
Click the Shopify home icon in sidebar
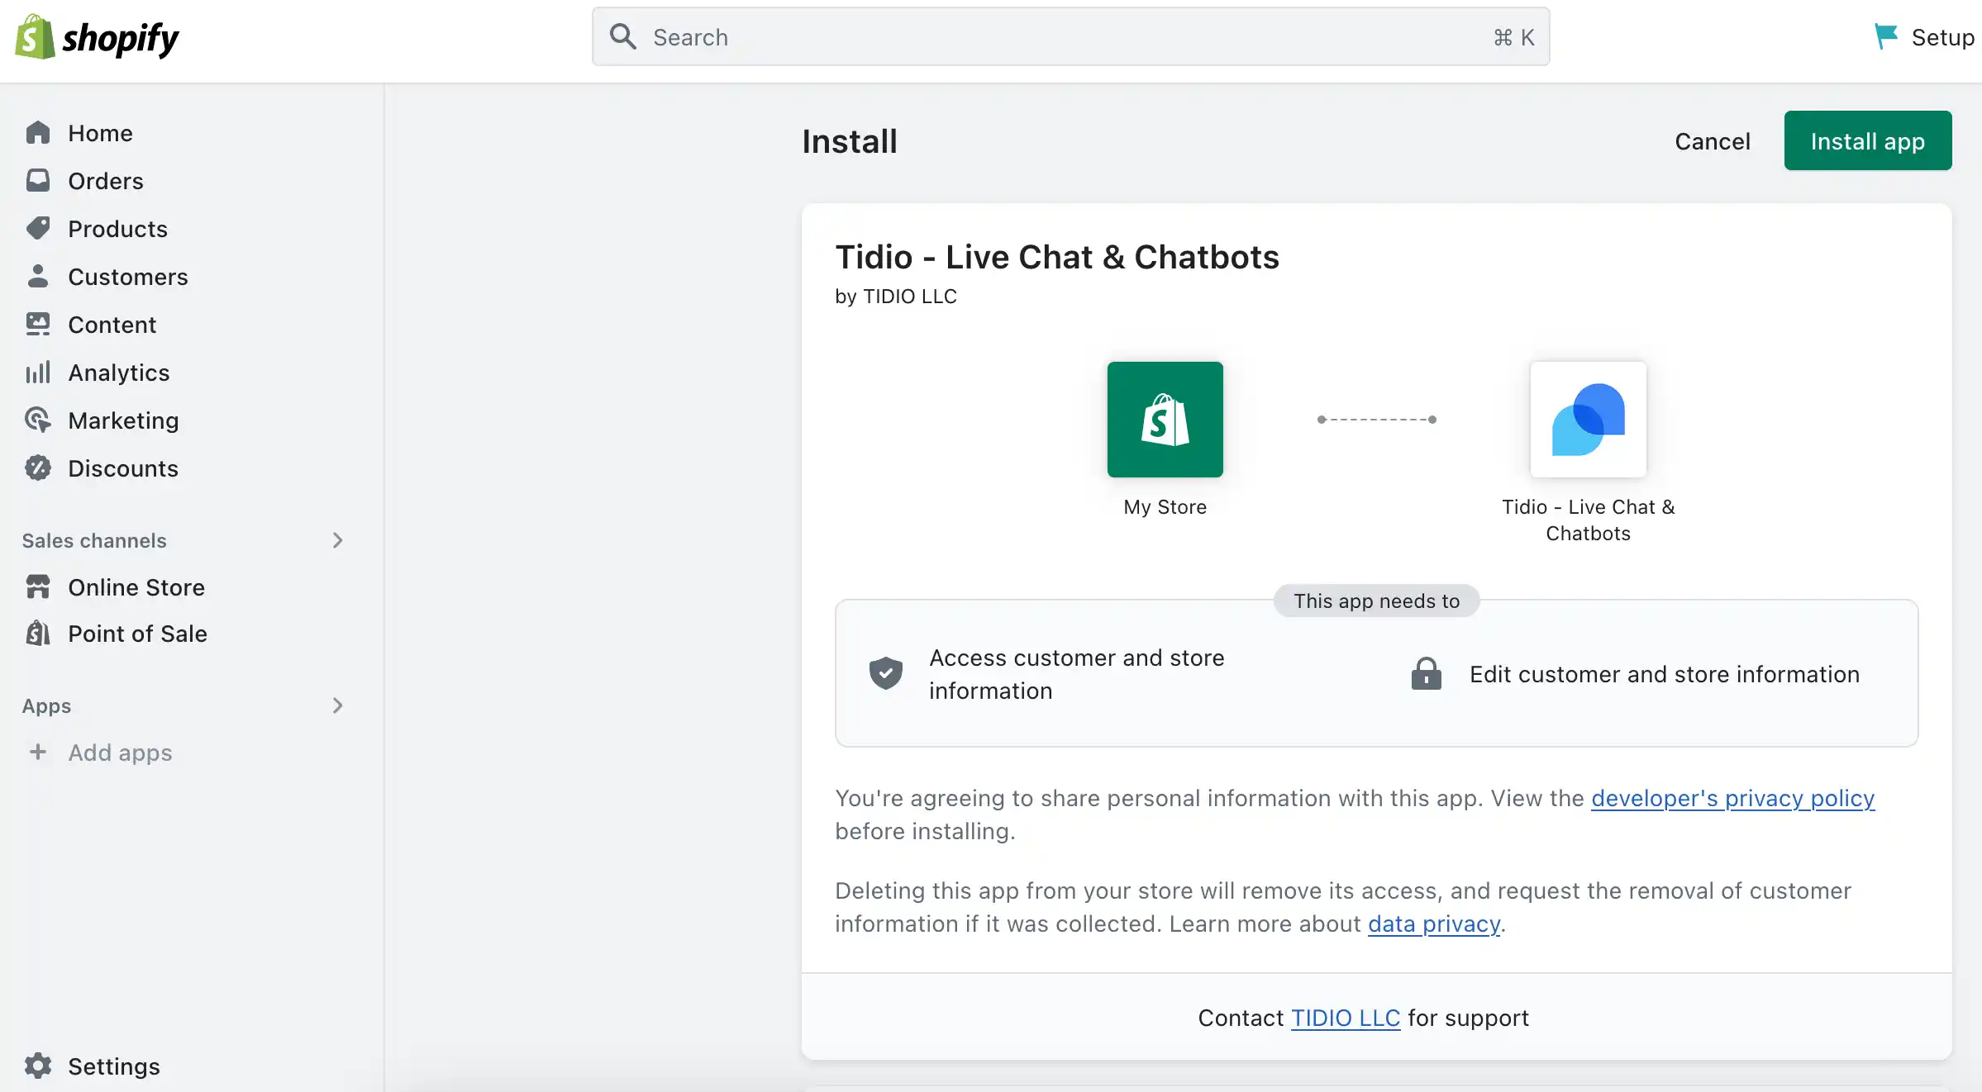pos(38,132)
